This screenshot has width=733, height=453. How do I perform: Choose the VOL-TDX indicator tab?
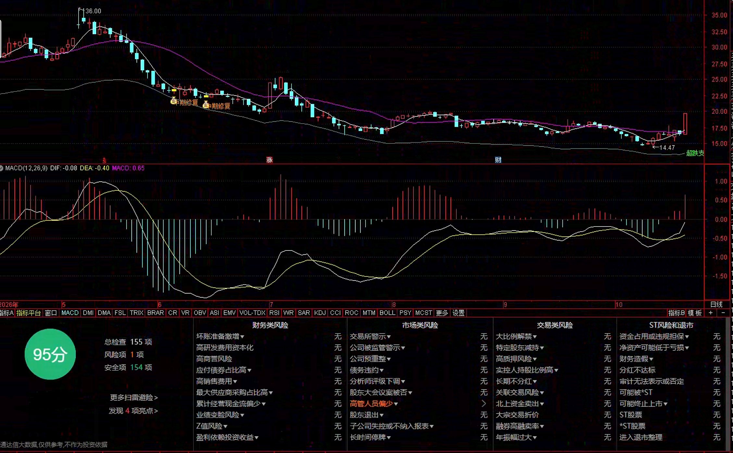[x=253, y=313]
